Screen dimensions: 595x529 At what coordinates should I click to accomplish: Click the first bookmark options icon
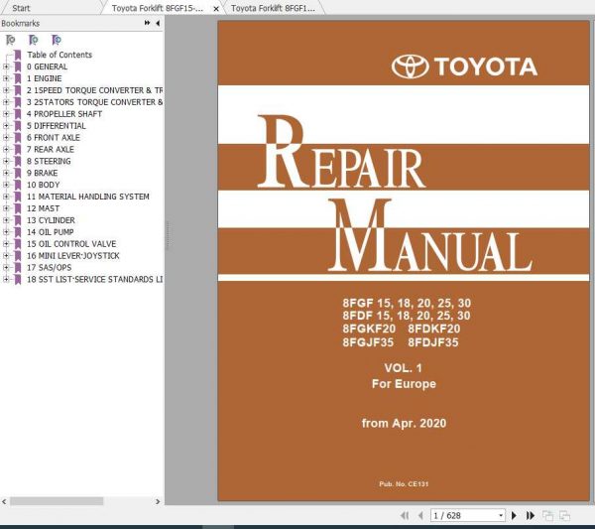11,40
